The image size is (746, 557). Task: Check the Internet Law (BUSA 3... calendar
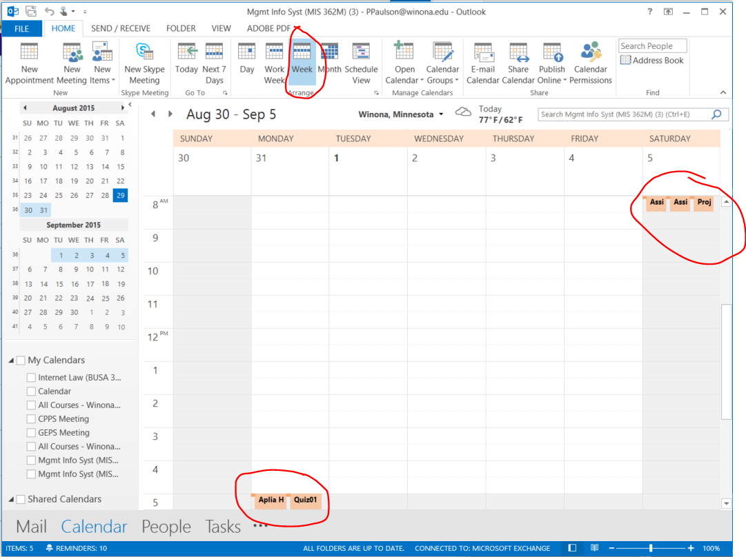click(32, 377)
